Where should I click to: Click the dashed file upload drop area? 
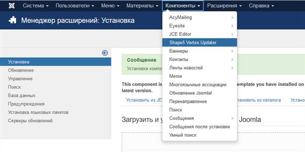pyautogui.click(x=213, y=142)
